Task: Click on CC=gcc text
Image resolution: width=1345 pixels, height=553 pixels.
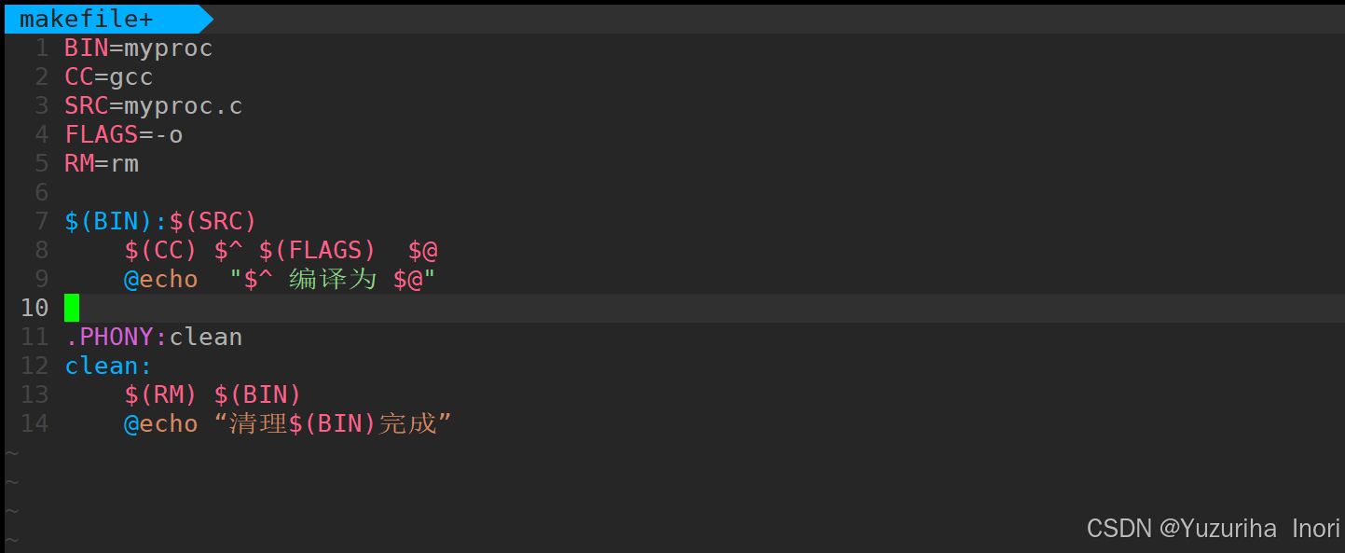Action: tap(109, 76)
